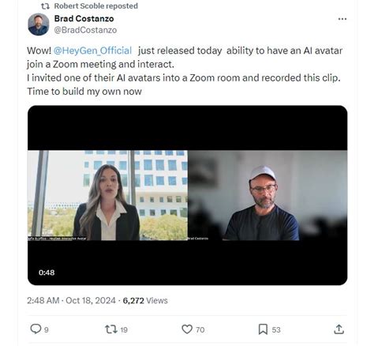The height and width of the screenshot is (346, 374).
Task: Click the 6,272 Views count
Action: [x=145, y=300]
